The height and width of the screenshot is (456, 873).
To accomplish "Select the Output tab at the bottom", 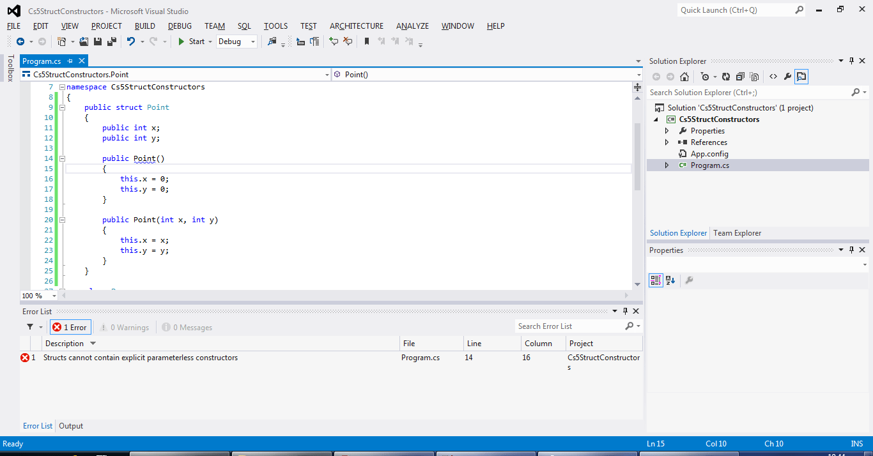I will [70, 425].
